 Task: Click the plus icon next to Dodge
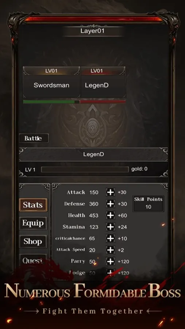[x=111, y=273]
